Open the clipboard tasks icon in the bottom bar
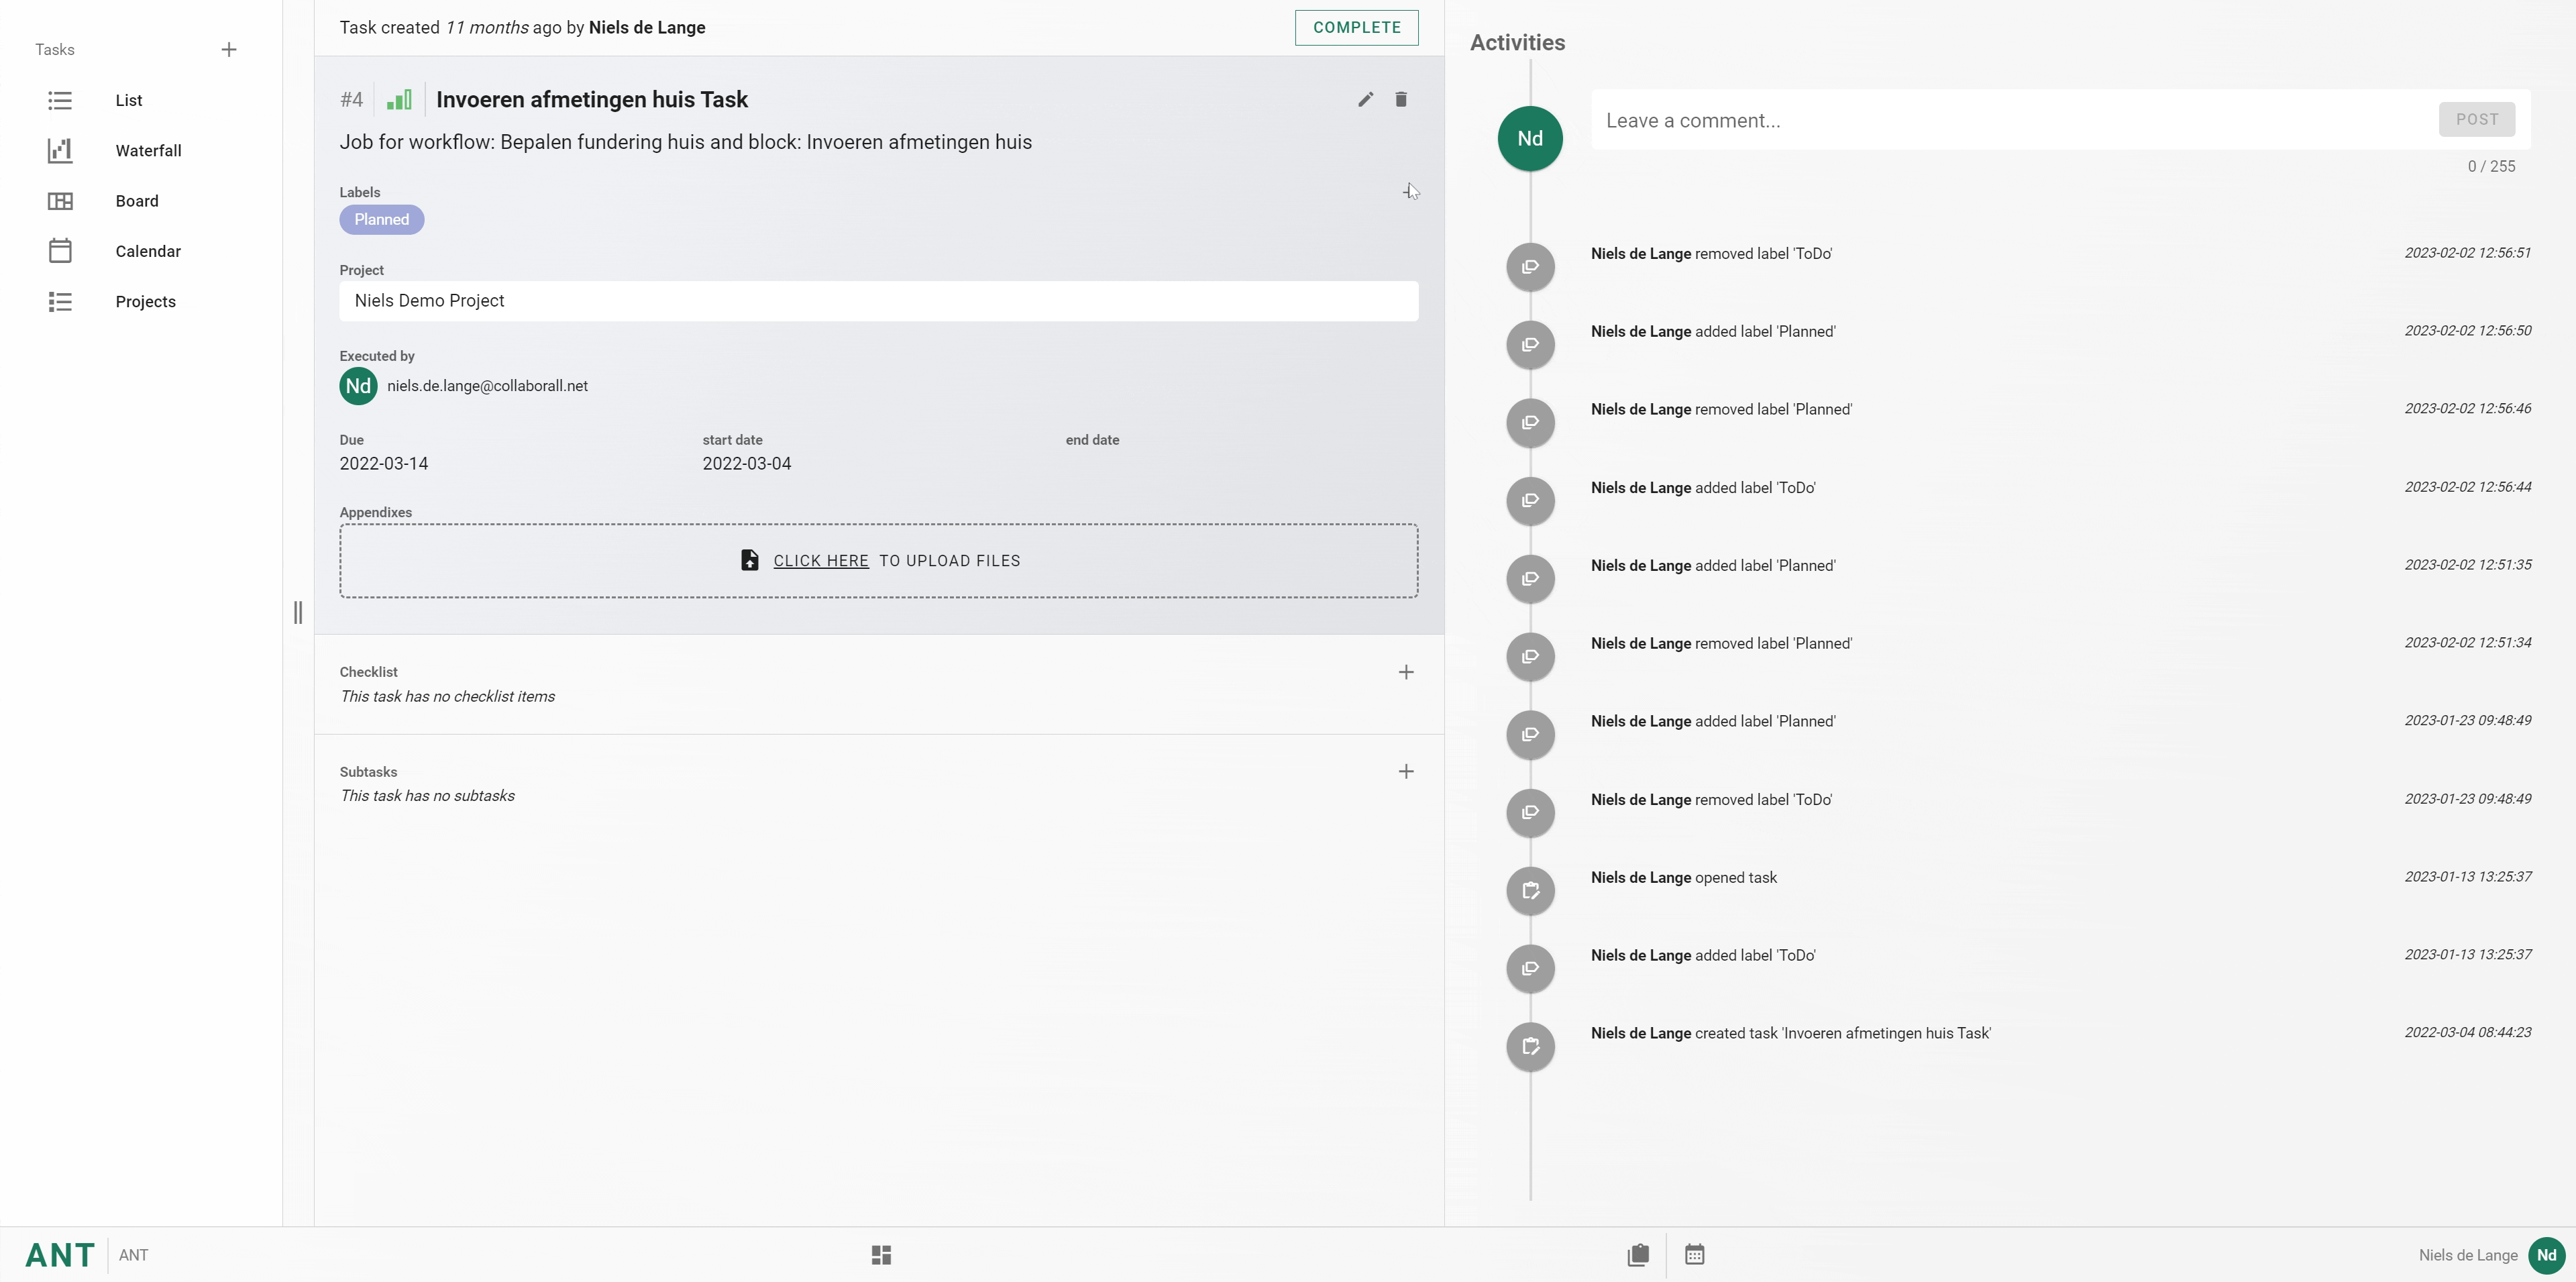 (x=1638, y=1254)
